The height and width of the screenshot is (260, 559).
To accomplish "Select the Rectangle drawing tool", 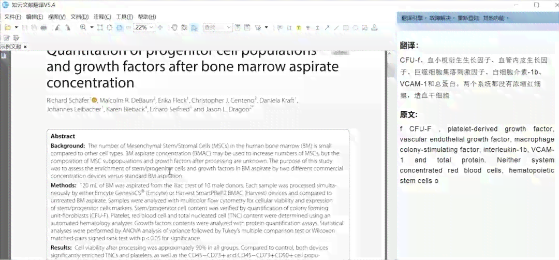I will (x=346, y=27).
